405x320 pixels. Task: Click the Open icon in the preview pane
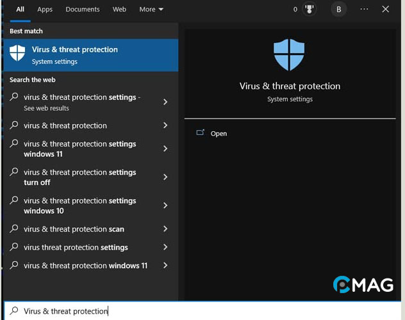point(201,133)
